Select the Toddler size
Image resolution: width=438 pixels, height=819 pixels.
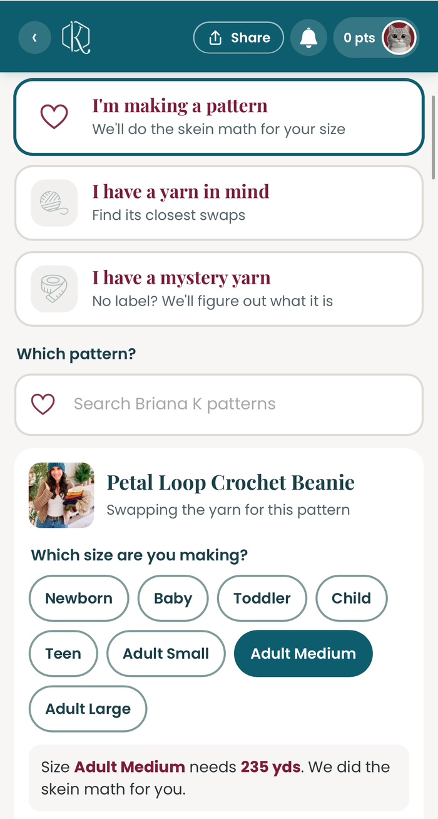(x=262, y=598)
